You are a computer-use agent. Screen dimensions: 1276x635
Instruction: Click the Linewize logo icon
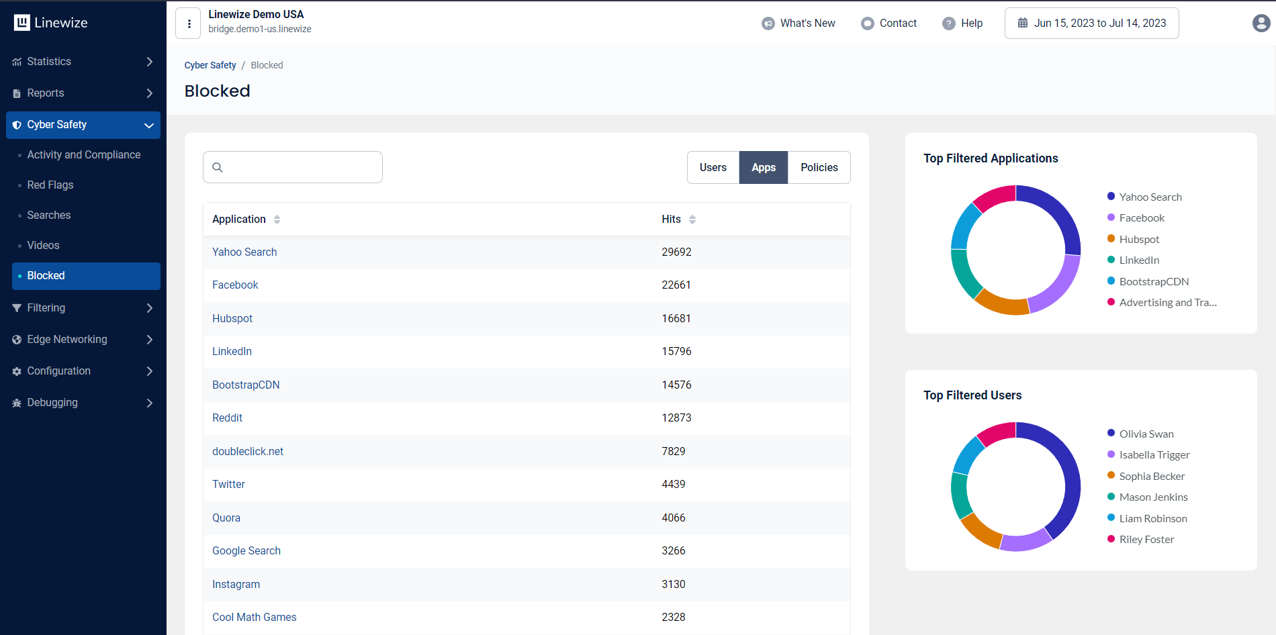click(22, 23)
